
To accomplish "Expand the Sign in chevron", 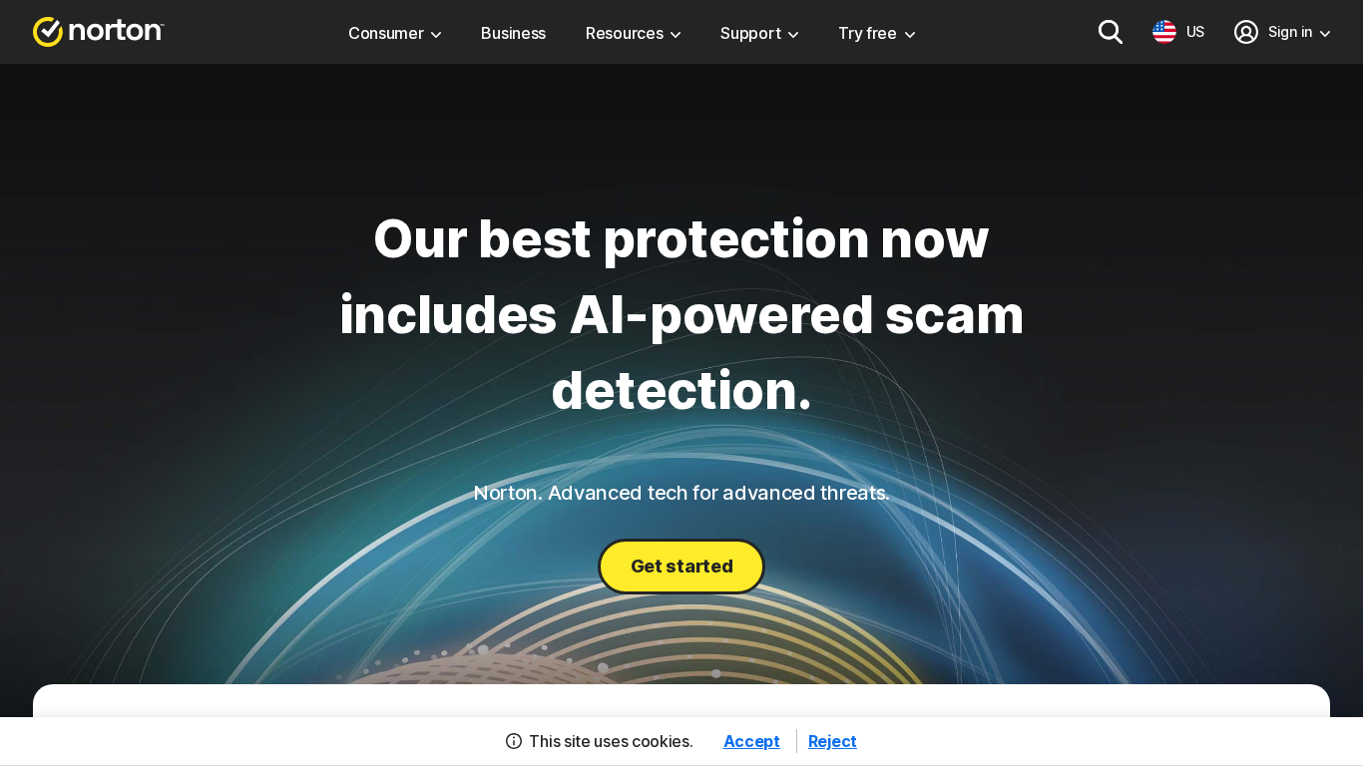I will tap(1325, 34).
